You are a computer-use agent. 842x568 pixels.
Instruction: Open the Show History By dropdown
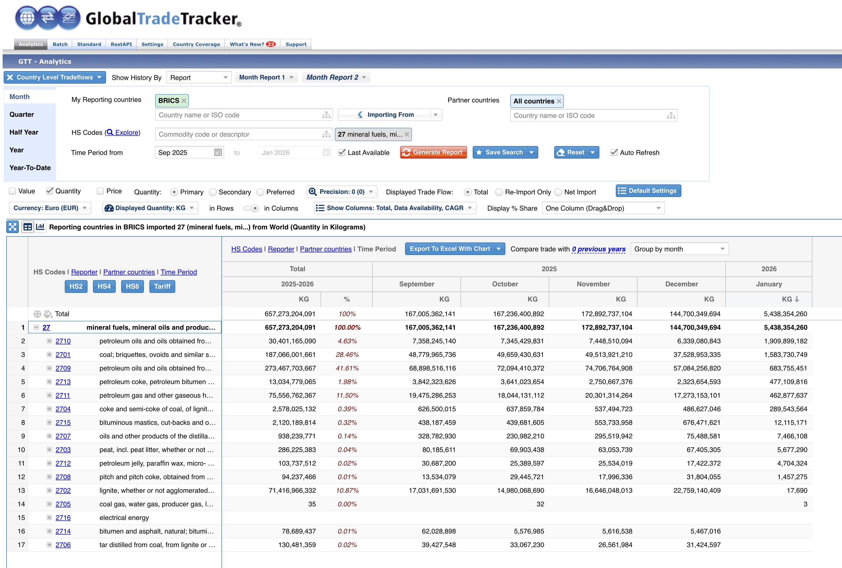[199, 77]
